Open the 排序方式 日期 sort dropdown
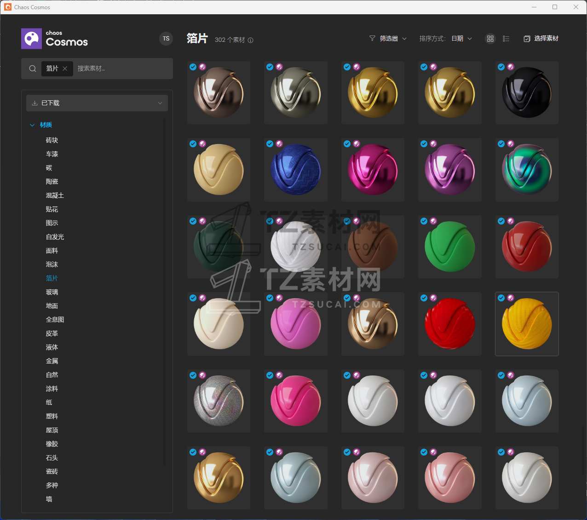 coord(446,39)
